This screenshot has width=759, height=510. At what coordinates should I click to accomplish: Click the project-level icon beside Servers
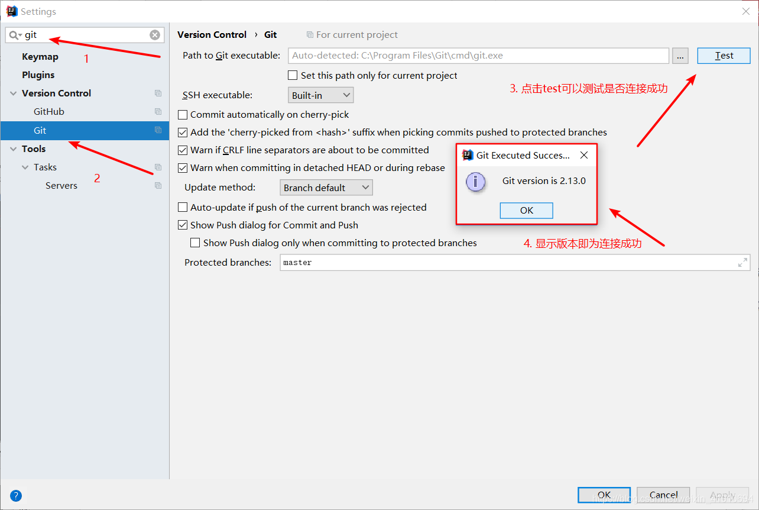(158, 185)
